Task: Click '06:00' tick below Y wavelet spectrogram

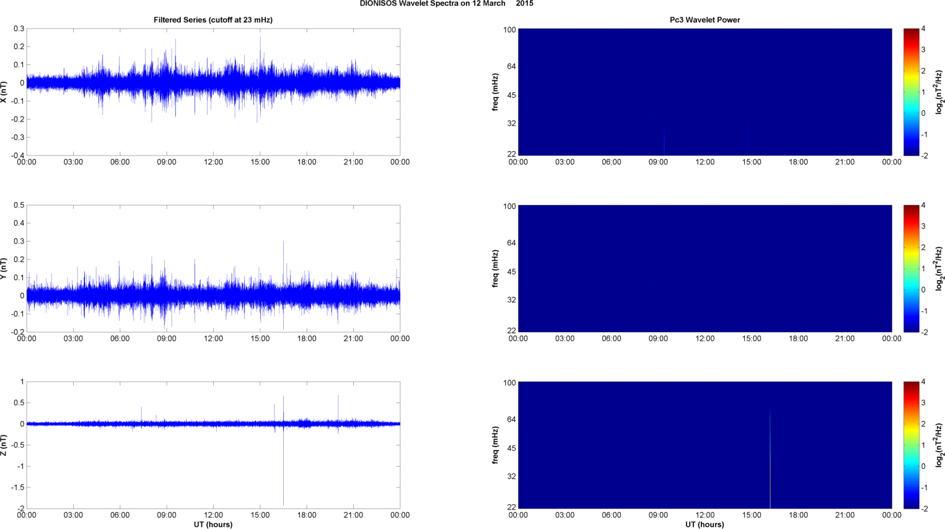Action: [x=612, y=339]
